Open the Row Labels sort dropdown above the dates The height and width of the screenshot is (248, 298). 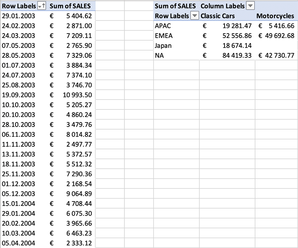(x=41, y=6)
